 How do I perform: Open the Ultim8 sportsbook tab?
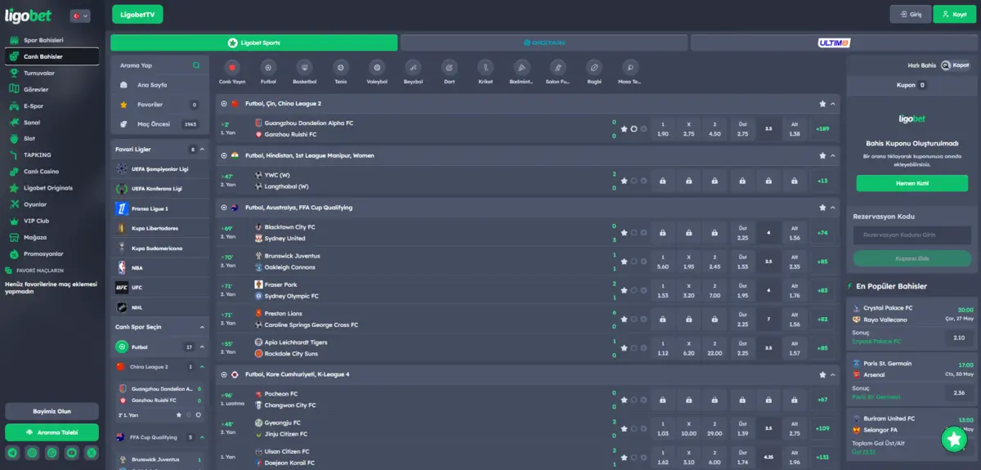834,43
